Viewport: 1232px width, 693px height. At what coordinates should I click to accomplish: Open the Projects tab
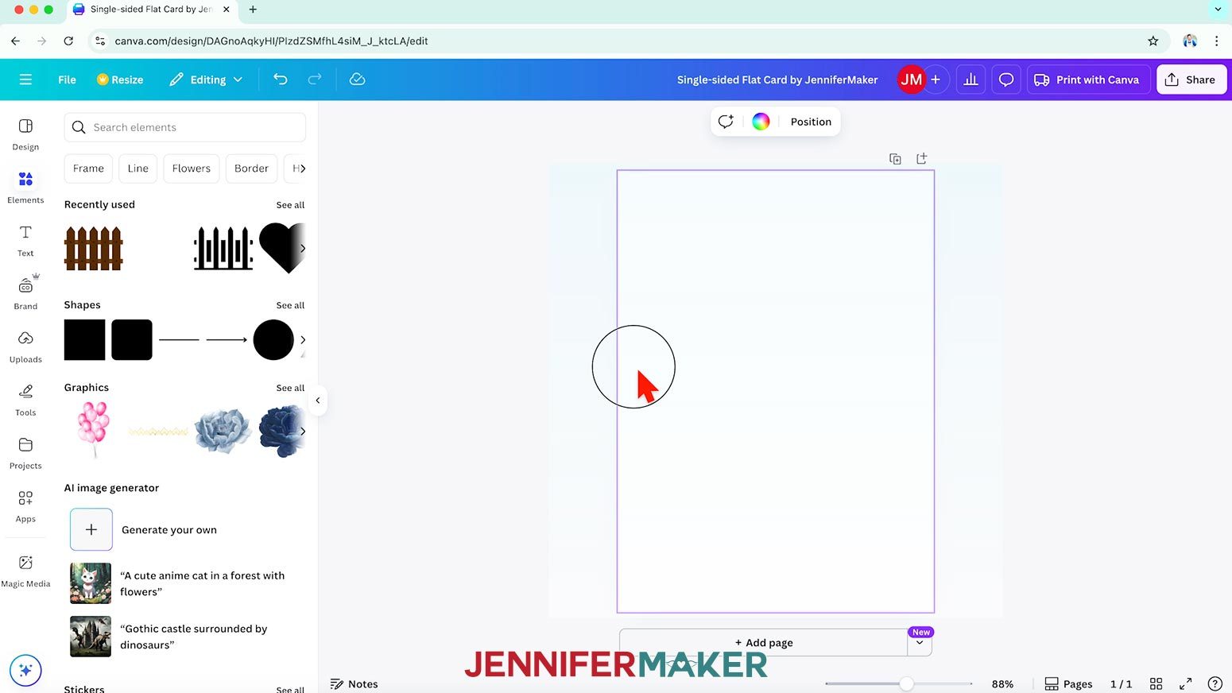[25, 453]
